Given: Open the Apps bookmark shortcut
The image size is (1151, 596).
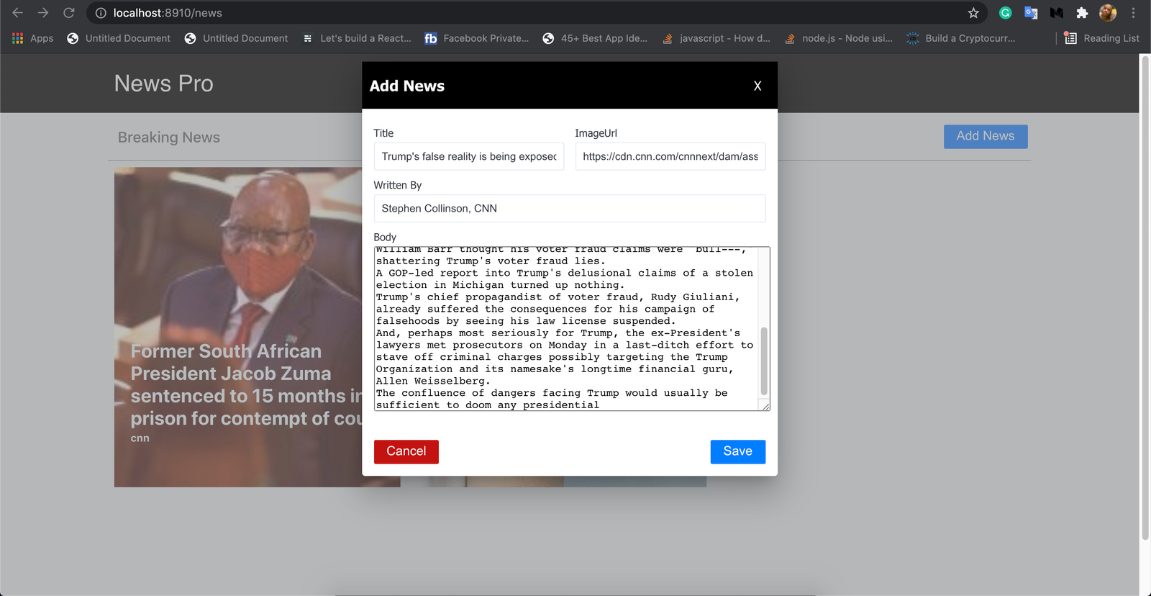Looking at the screenshot, I should [x=33, y=38].
